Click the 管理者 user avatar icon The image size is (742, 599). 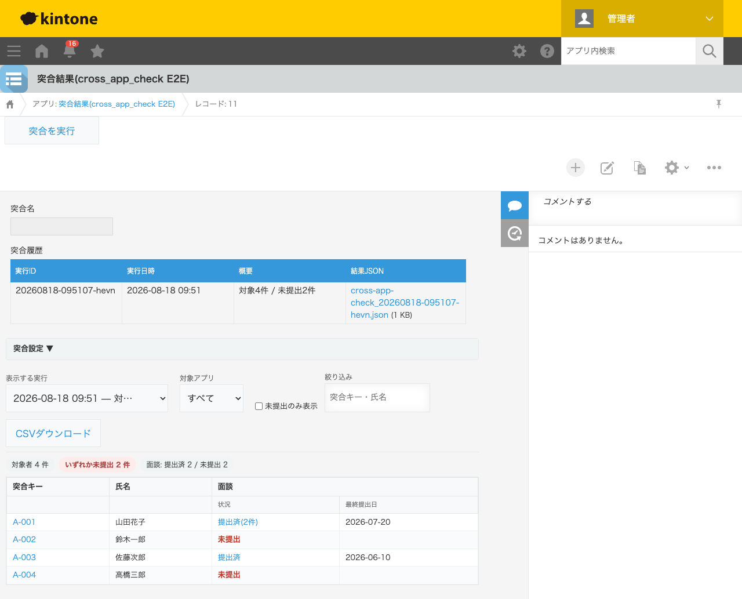584,19
